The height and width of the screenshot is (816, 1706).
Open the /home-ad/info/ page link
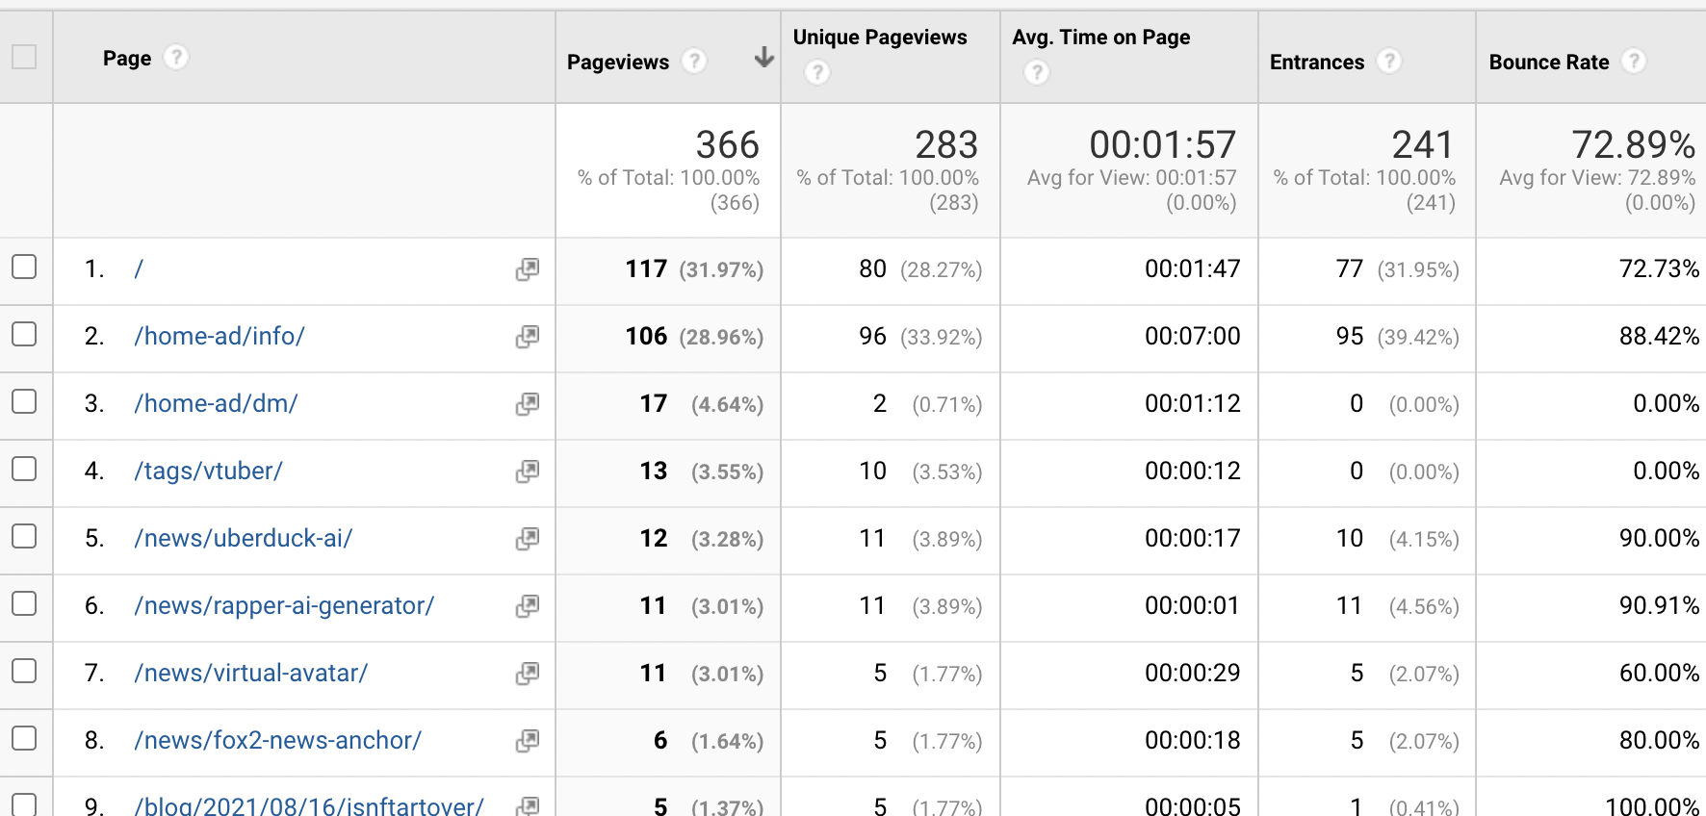[220, 337]
